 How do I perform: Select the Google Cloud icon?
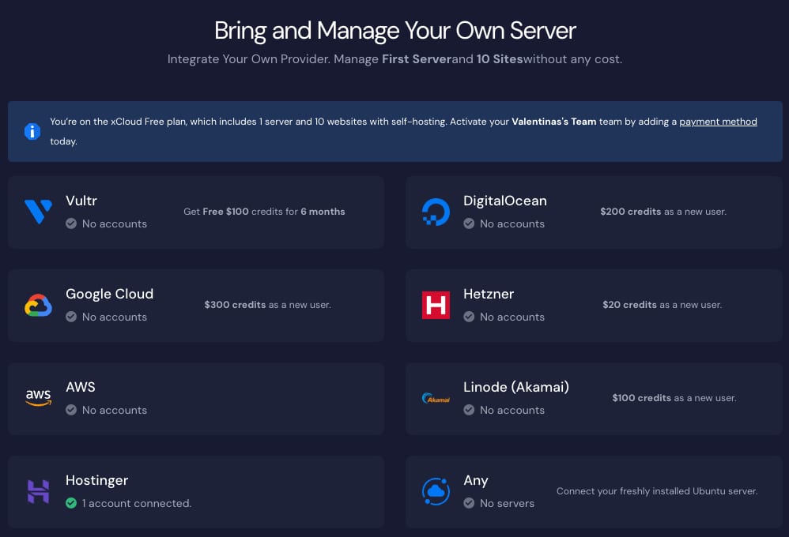pyautogui.click(x=40, y=305)
